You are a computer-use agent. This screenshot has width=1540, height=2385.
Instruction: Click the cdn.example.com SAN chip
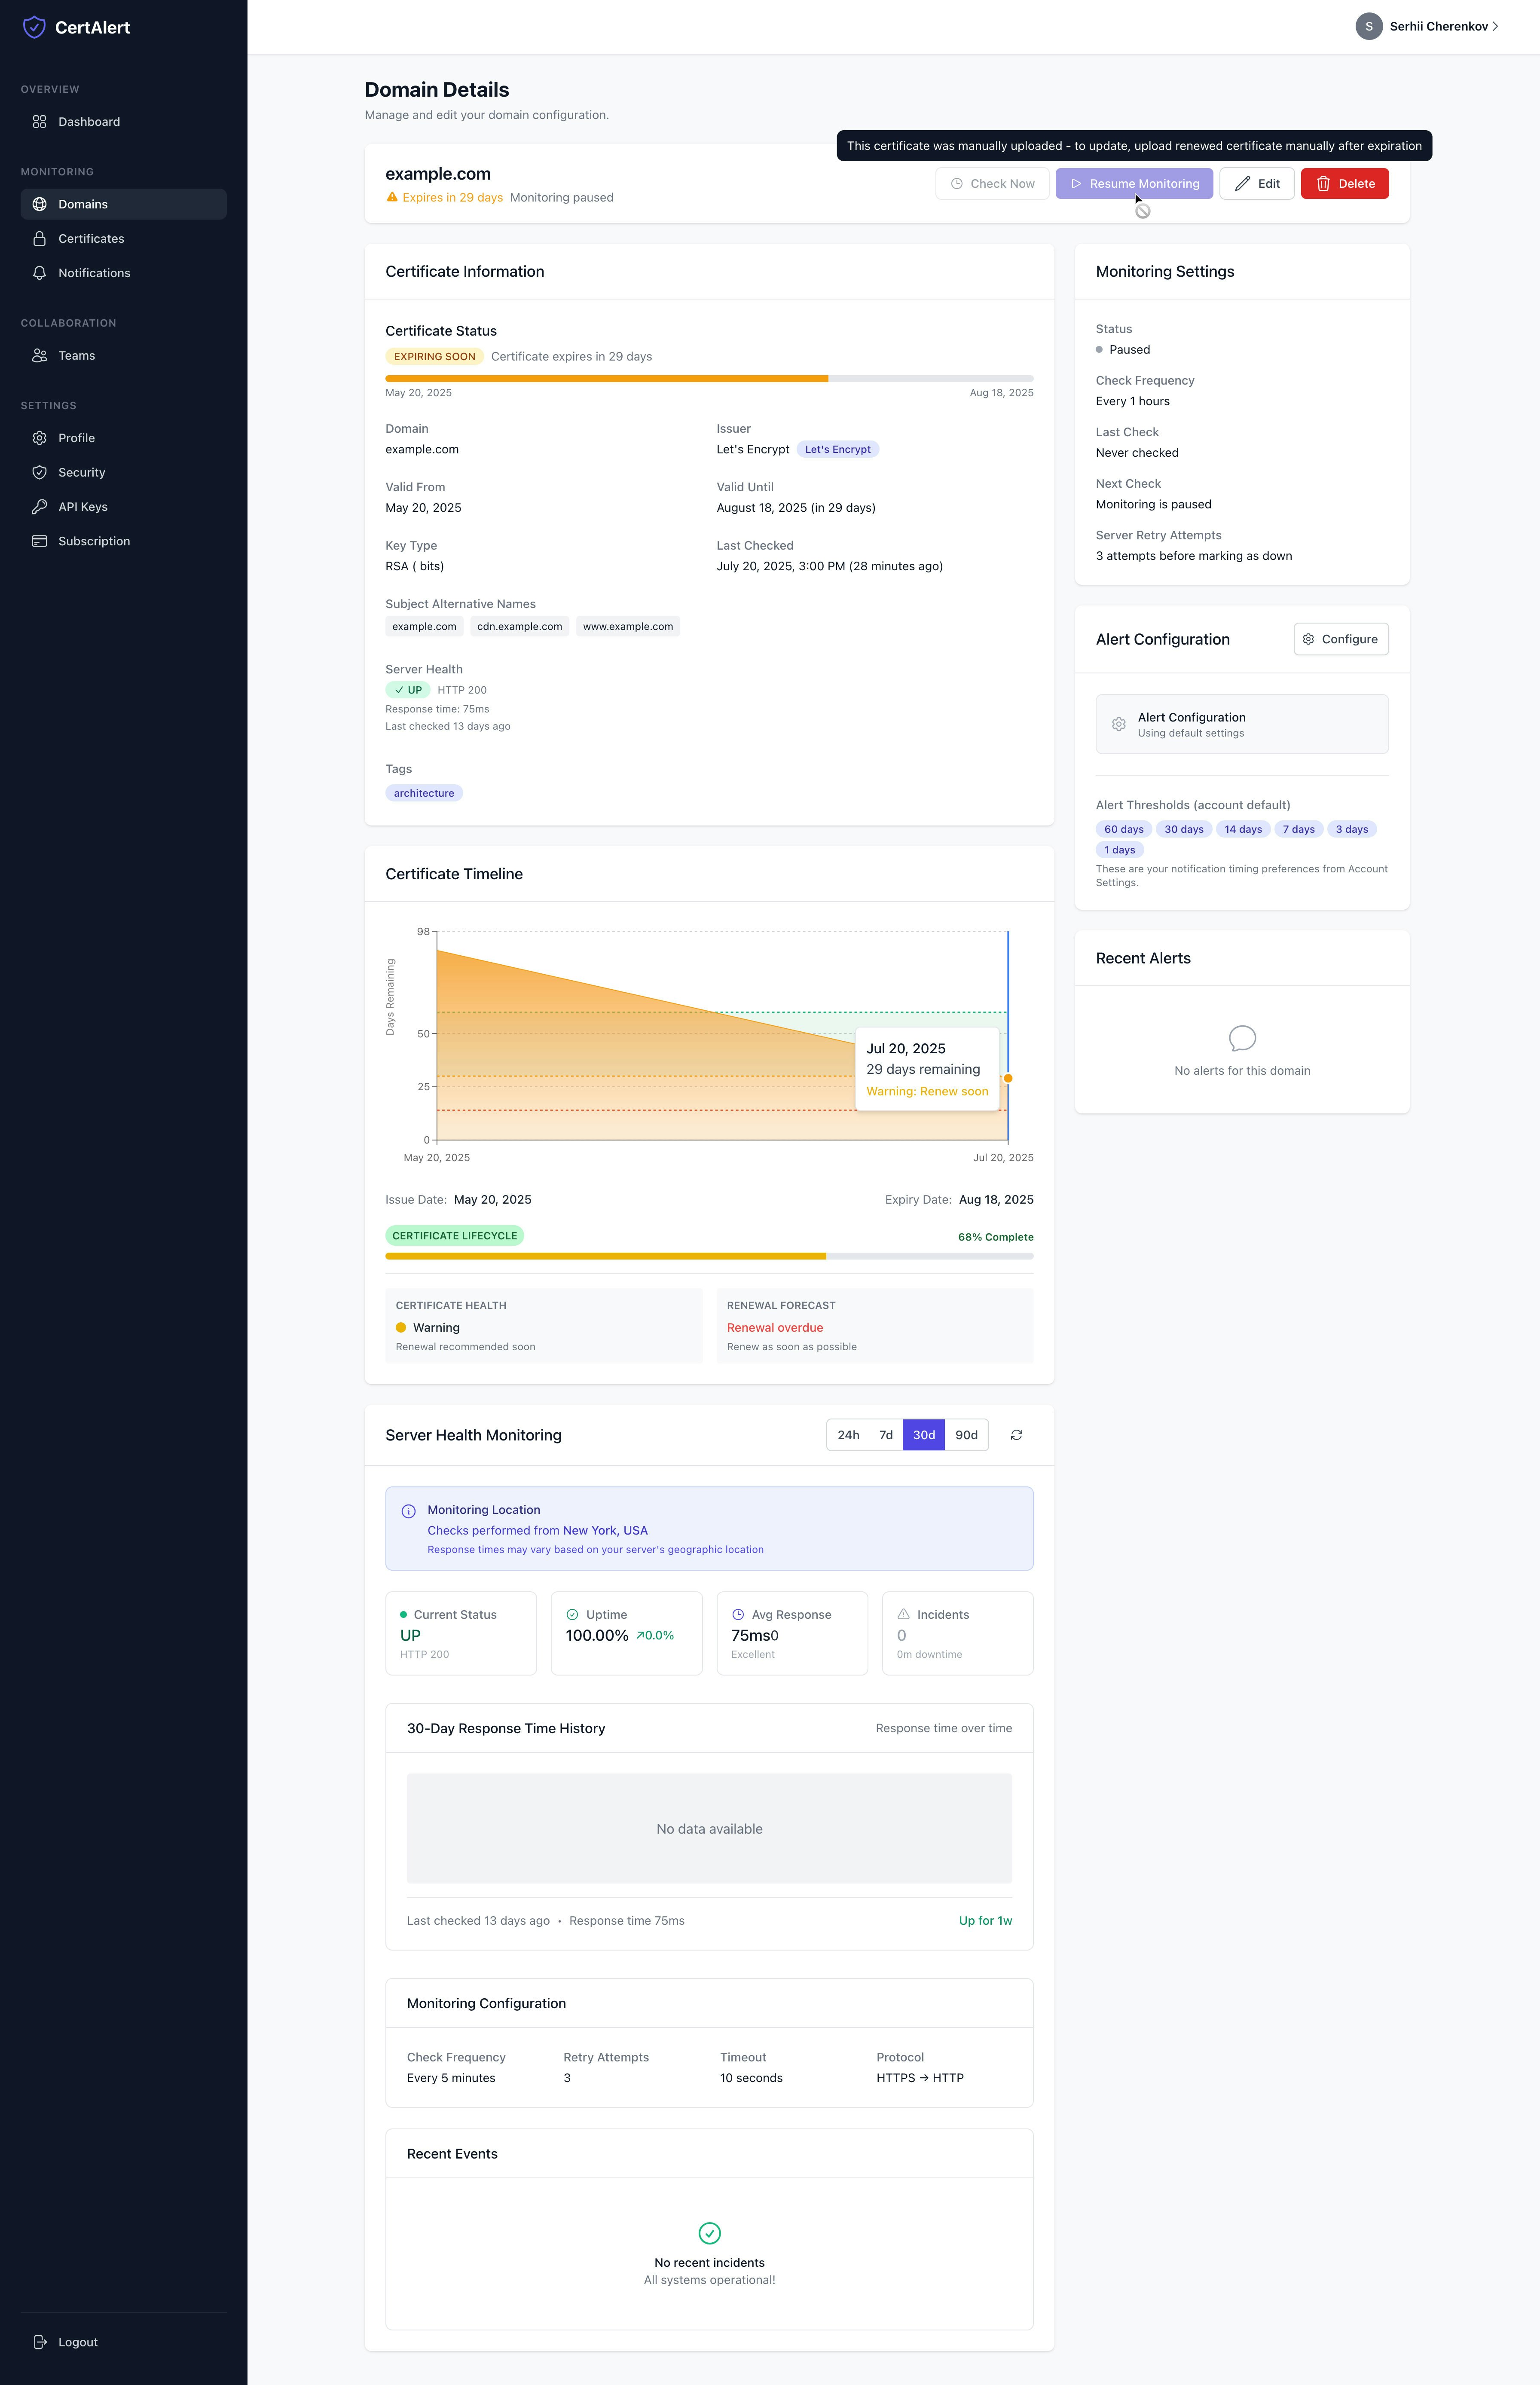(x=519, y=627)
